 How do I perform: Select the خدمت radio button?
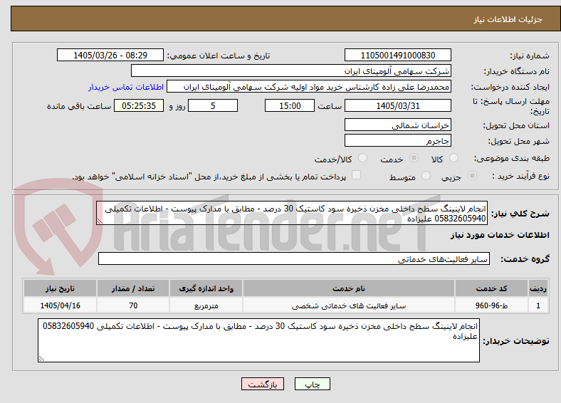click(x=414, y=158)
